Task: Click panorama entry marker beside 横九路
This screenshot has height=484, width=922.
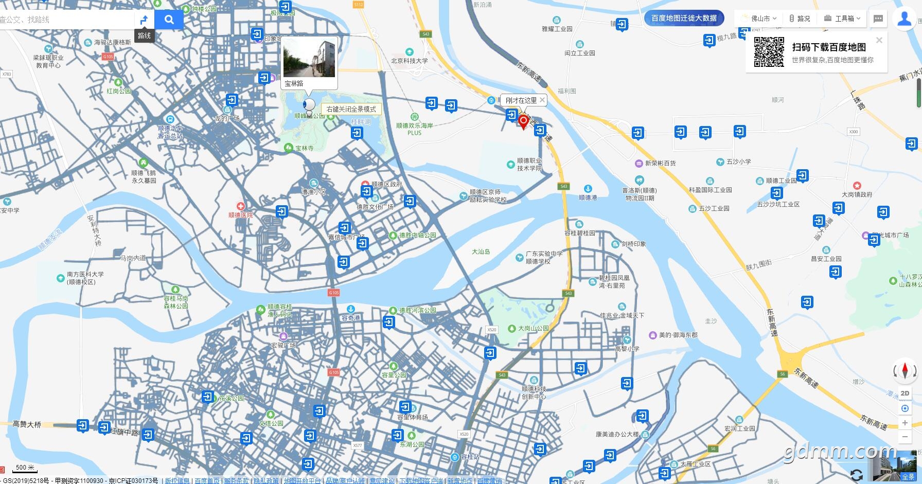Action: point(710,40)
